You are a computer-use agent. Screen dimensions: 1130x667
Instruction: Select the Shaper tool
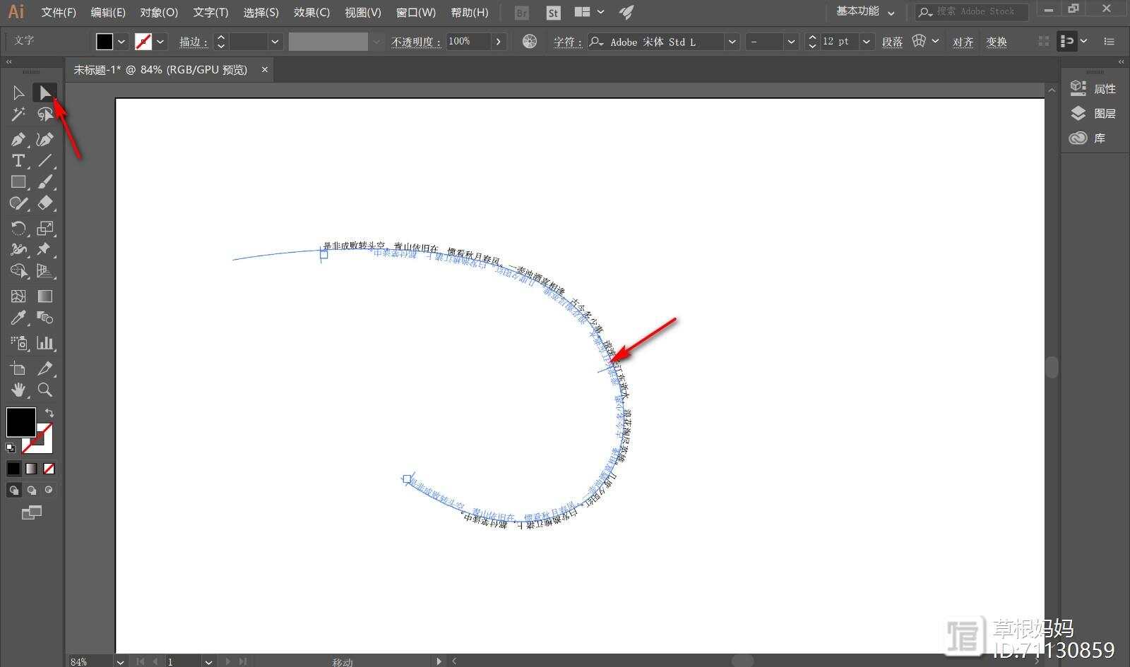coord(18,203)
